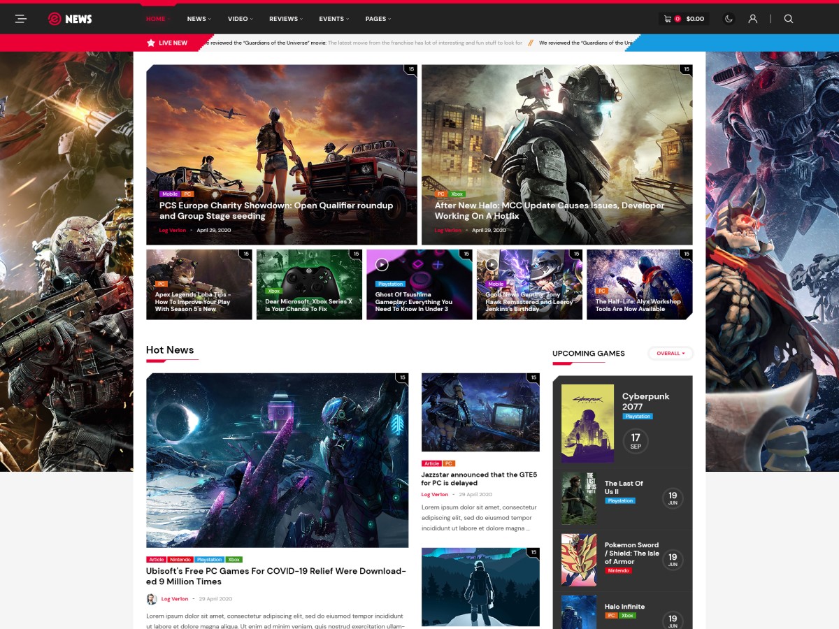Image resolution: width=839 pixels, height=629 pixels.
Task: Click Playstation tag under Cyberpunk 2077
Action: 638,417
